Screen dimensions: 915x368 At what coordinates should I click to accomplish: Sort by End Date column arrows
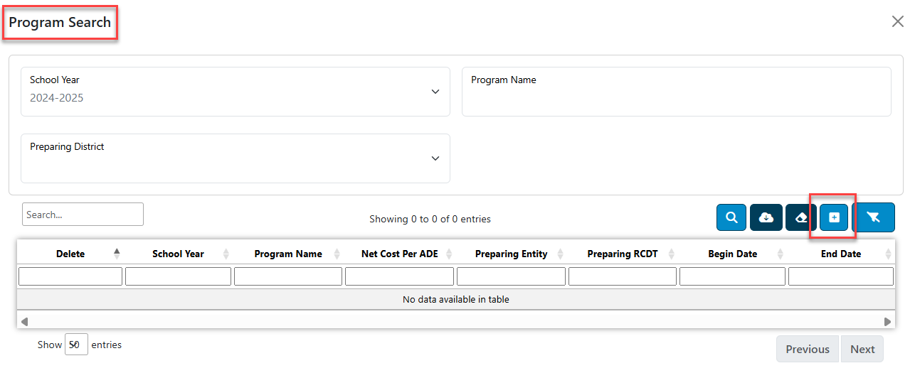[x=888, y=254]
